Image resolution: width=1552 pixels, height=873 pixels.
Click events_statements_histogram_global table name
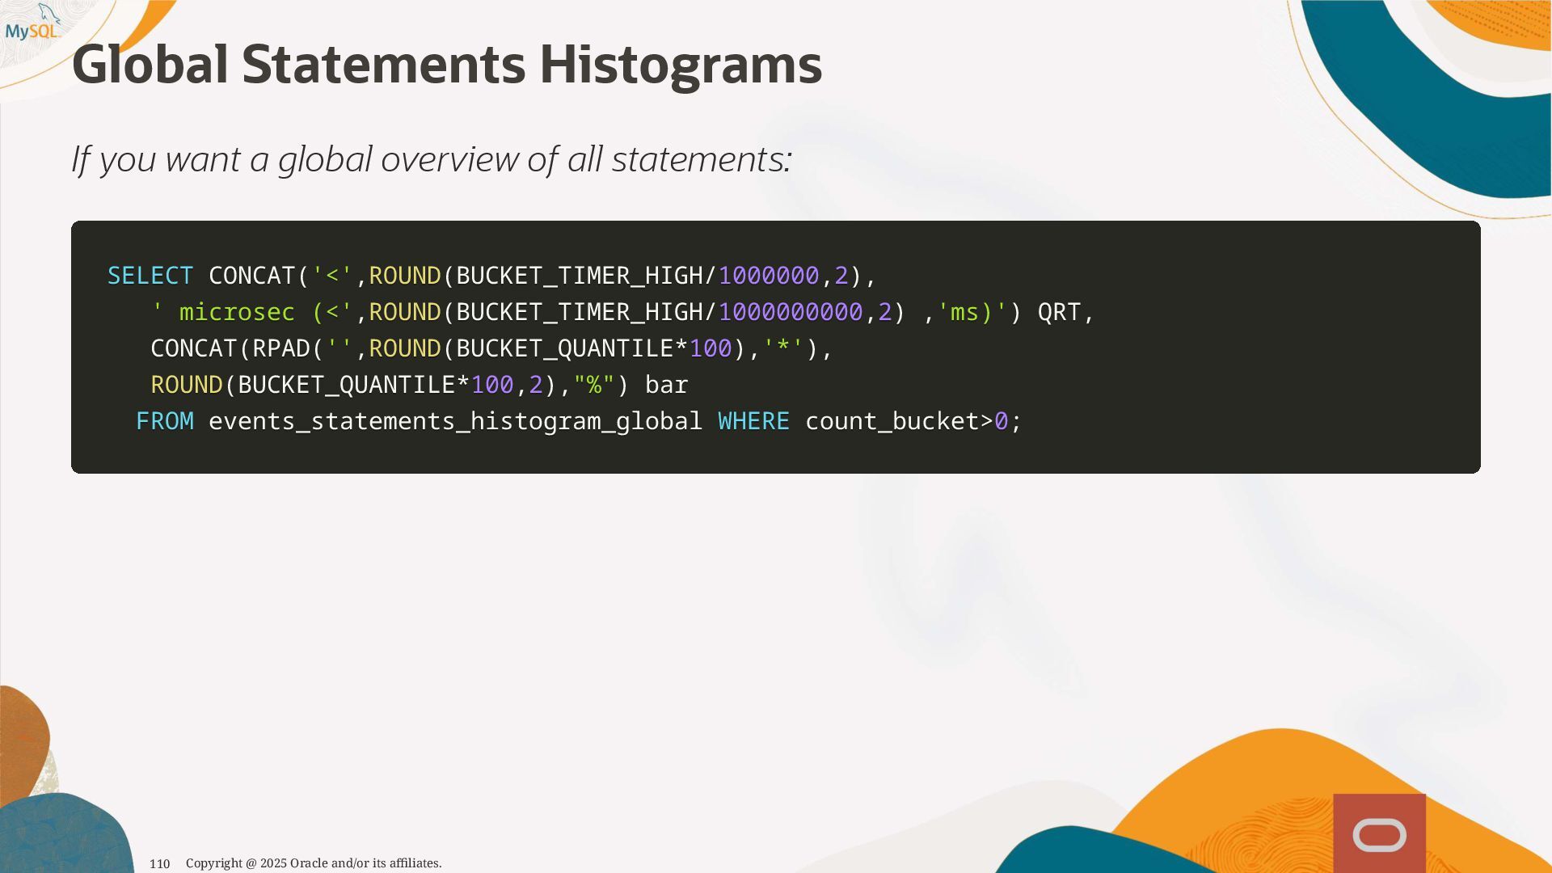[x=455, y=422]
